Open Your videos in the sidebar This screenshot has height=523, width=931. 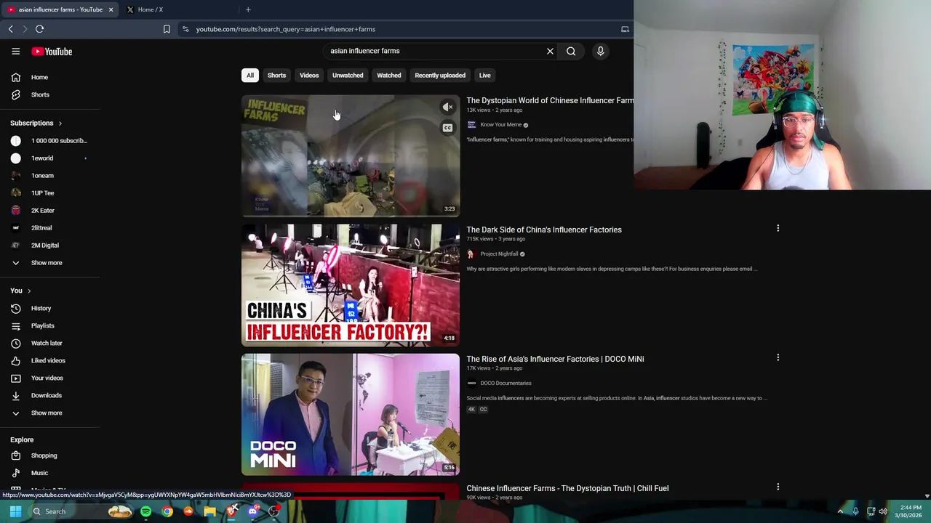pyautogui.click(x=47, y=378)
